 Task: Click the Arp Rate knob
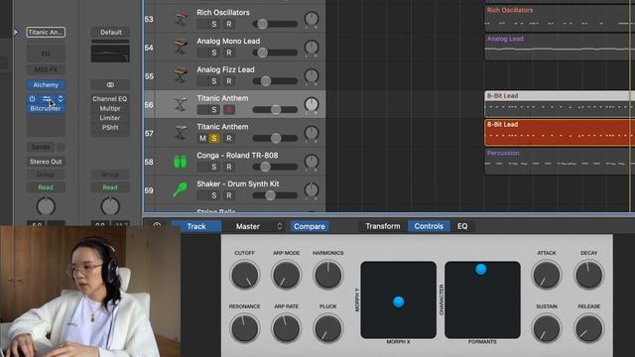pyautogui.click(x=287, y=328)
